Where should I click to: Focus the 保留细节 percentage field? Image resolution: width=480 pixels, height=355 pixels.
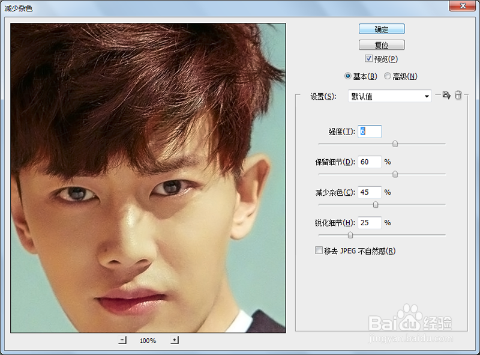(370, 162)
